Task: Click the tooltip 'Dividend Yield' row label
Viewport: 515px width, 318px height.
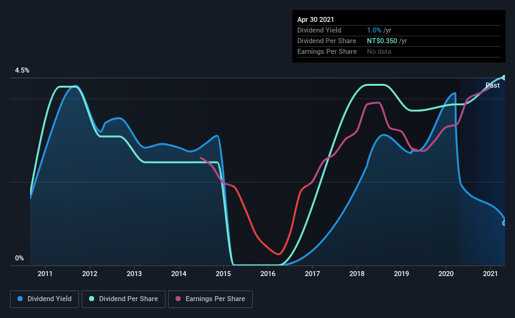Action: pyautogui.click(x=319, y=30)
